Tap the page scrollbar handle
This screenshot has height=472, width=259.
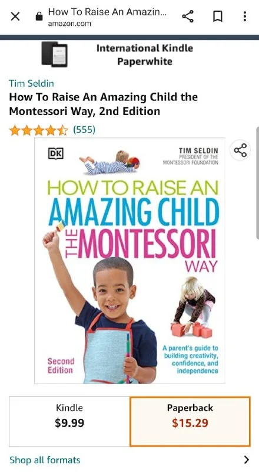[257, 183]
